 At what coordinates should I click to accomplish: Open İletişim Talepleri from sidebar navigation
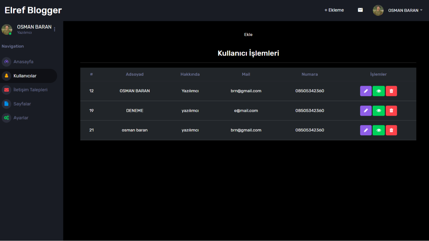point(30,90)
